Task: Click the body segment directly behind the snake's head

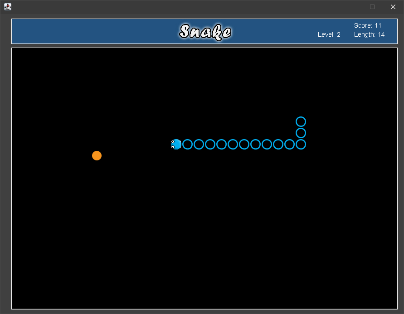Action: [187, 145]
